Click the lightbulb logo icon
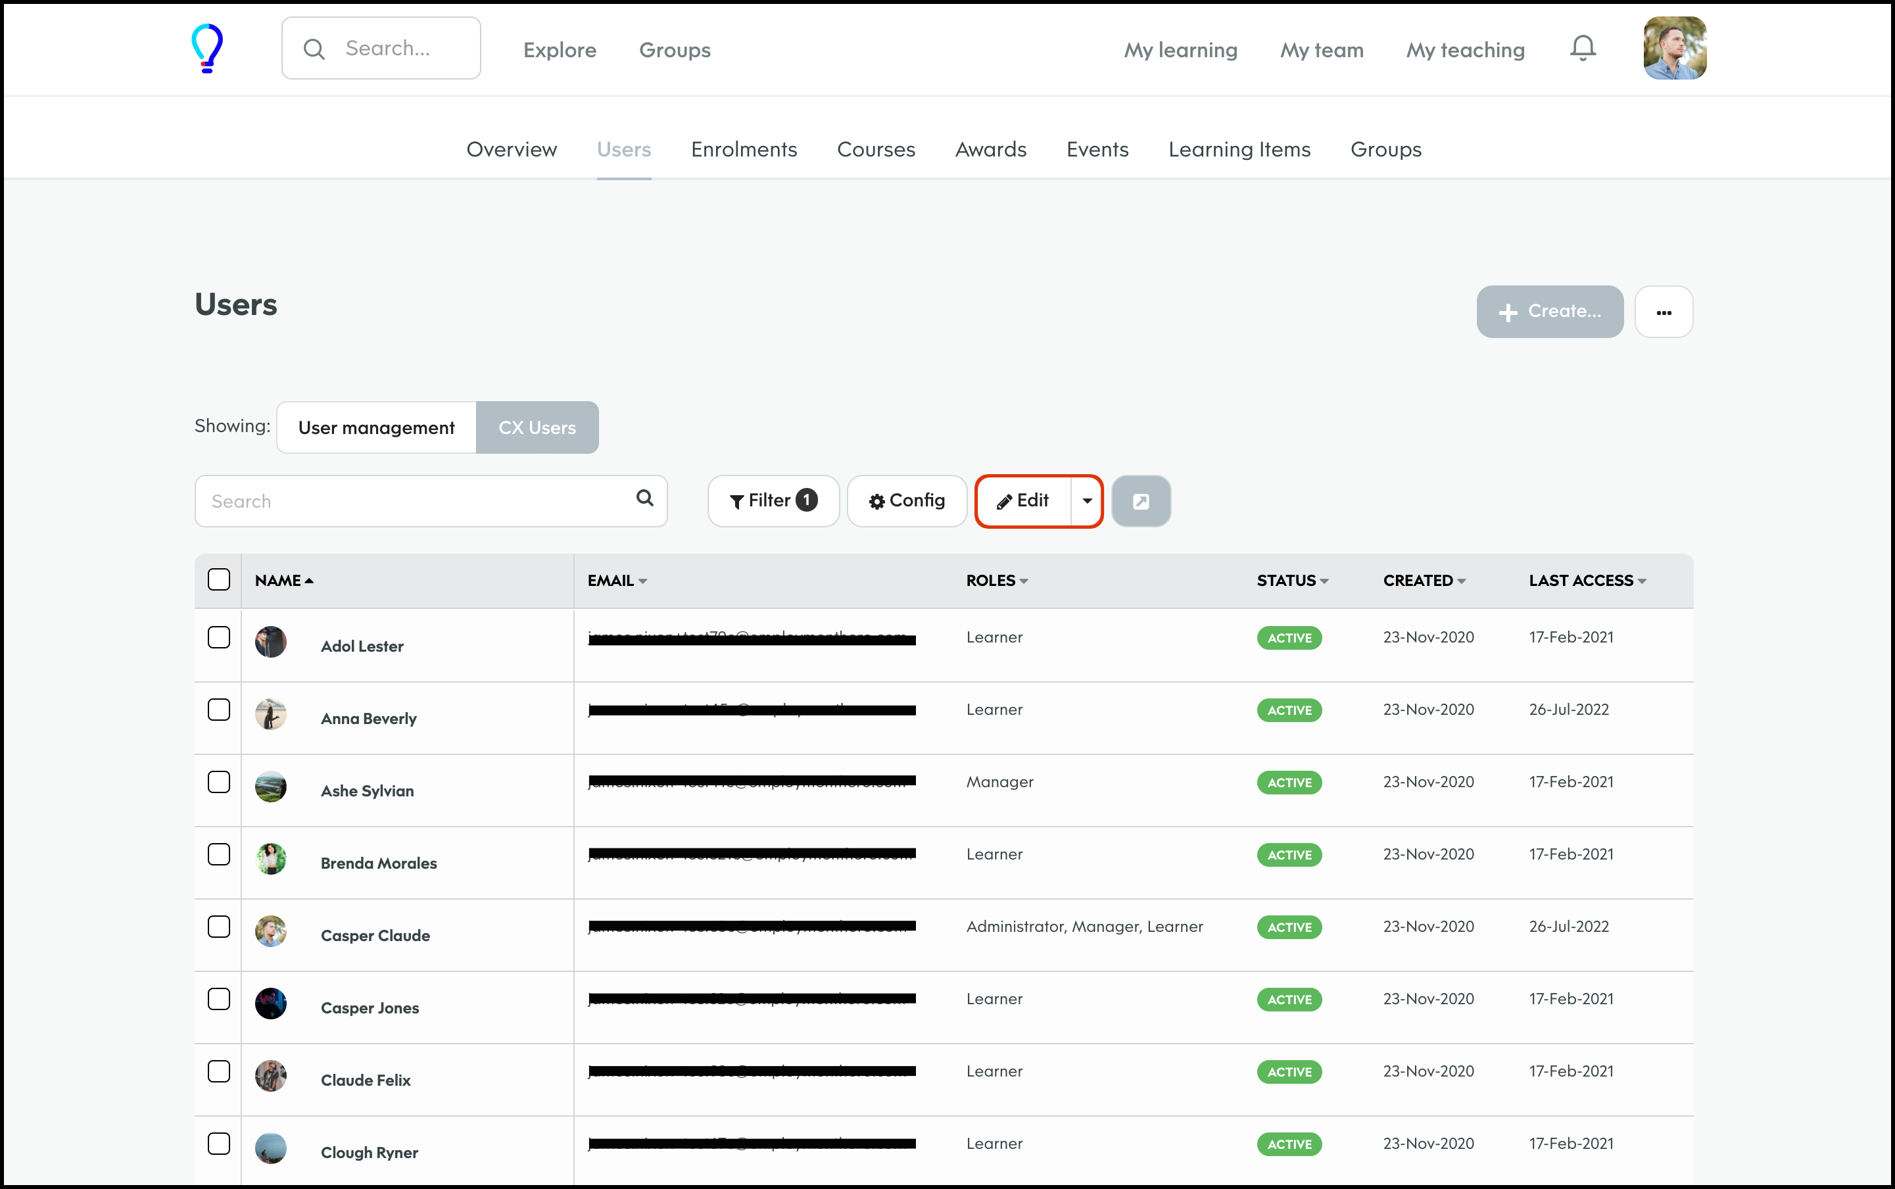 [x=208, y=49]
